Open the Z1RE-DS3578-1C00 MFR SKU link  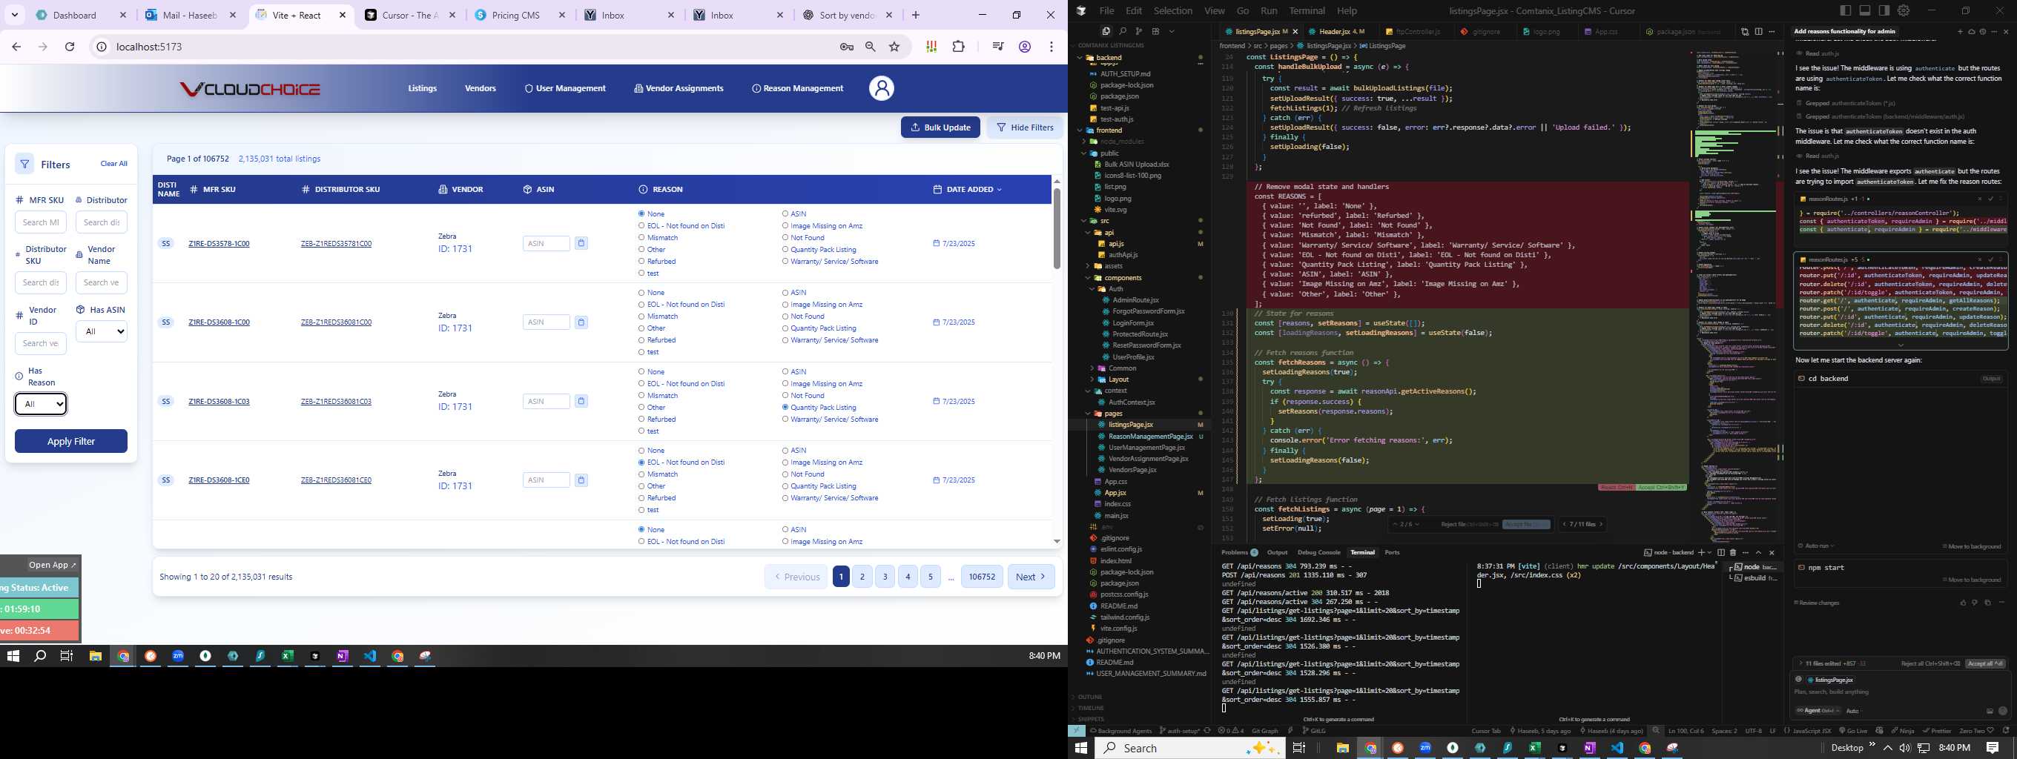[219, 243]
